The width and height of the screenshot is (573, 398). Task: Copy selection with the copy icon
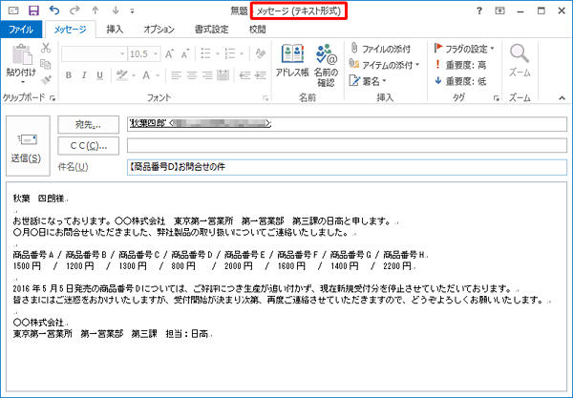coord(46,64)
